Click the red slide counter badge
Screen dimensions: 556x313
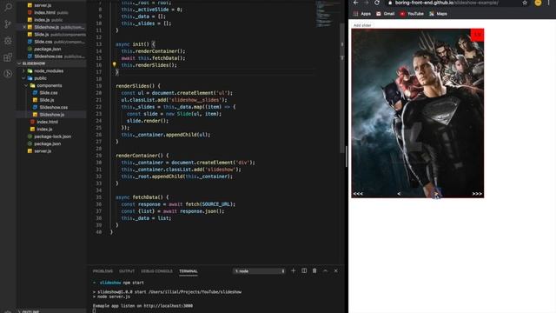(477, 35)
